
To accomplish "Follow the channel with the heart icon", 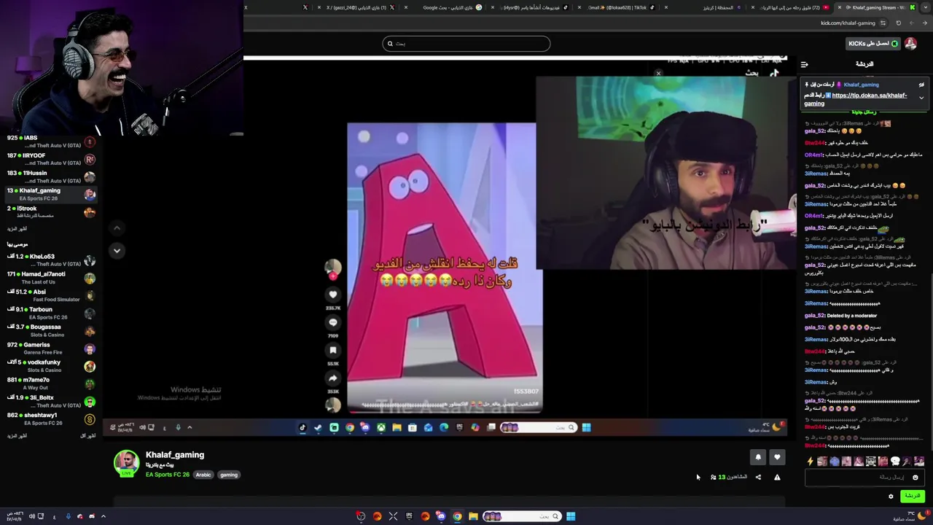I will coord(777,457).
